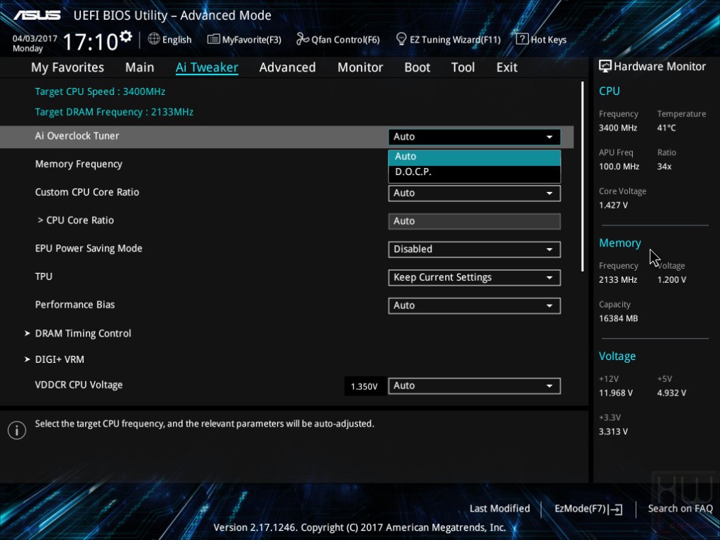This screenshot has width=720, height=540.
Task: Click the EPU Power Saving Mode label
Action: (89, 249)
